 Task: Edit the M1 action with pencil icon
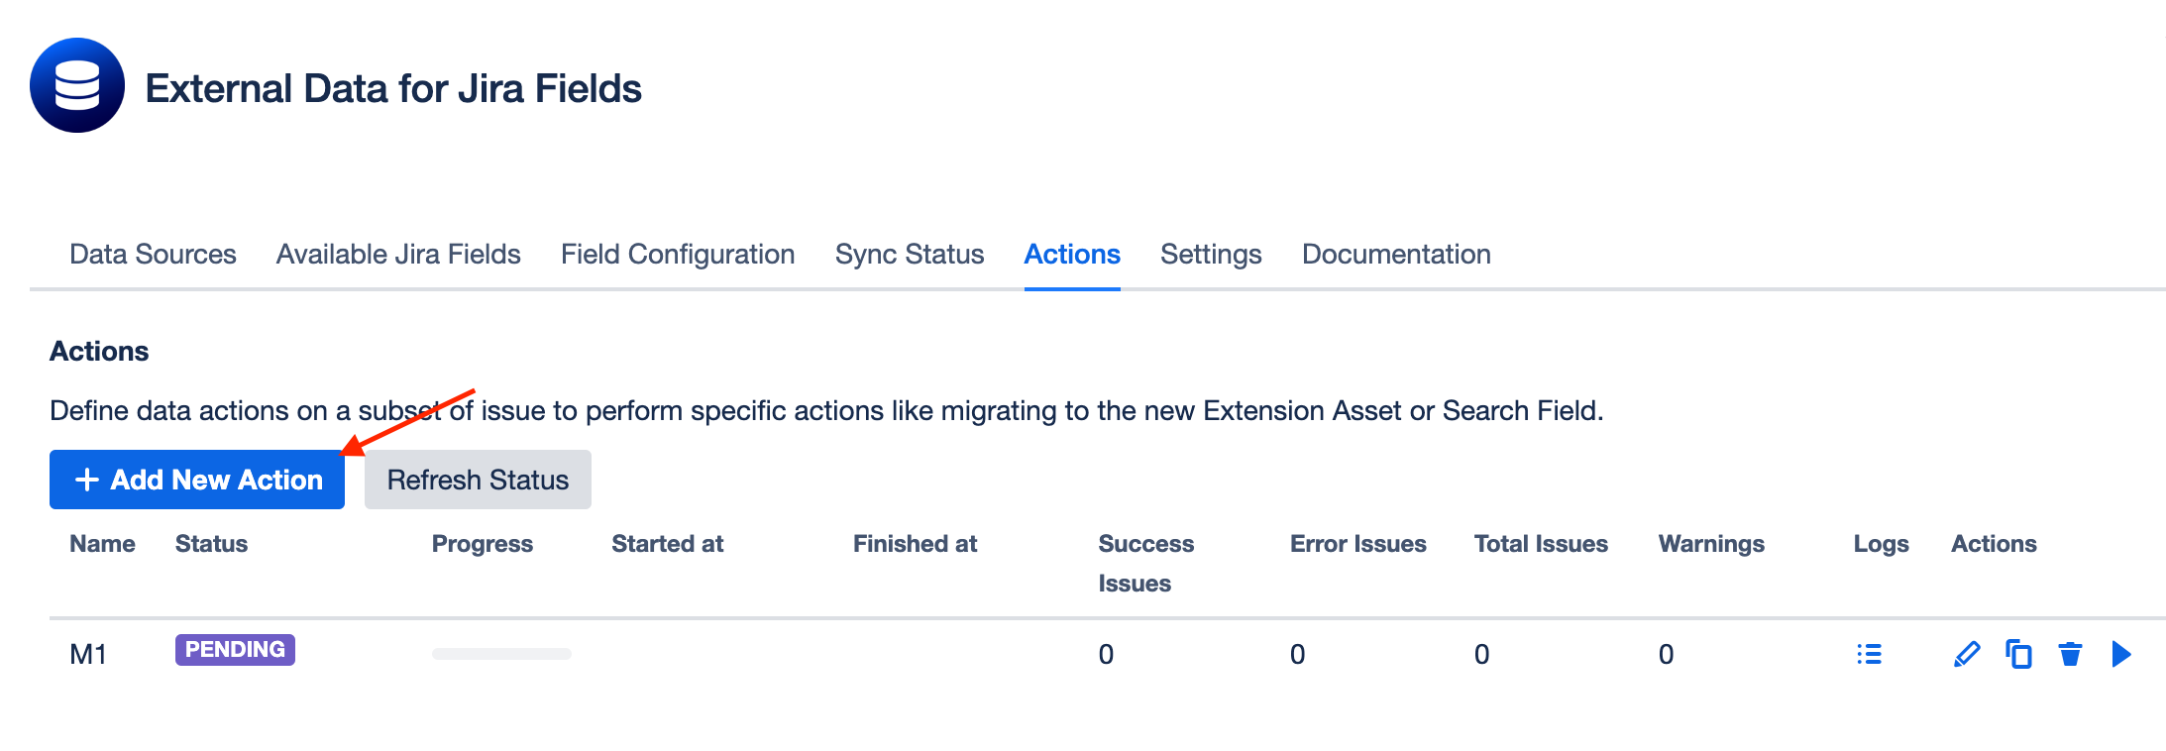1967,654
